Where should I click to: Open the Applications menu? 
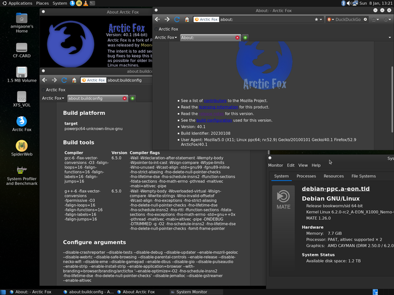(x=17, y=3)
